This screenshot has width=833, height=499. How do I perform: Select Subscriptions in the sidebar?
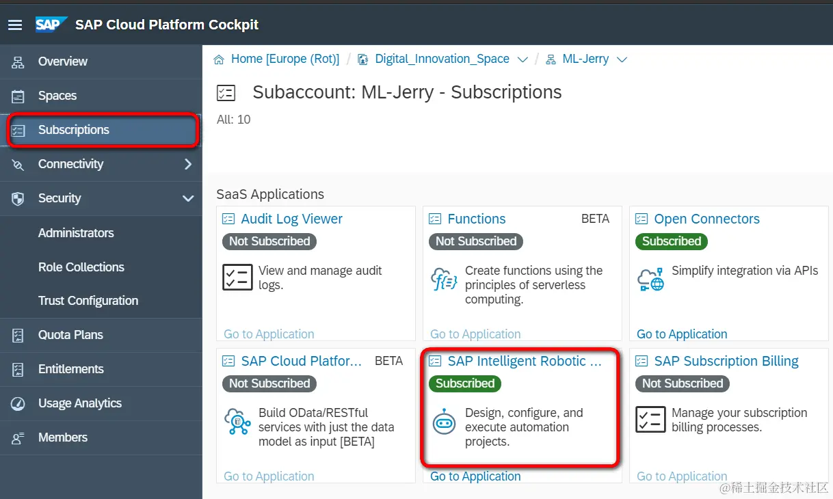(x=101, y=131)
